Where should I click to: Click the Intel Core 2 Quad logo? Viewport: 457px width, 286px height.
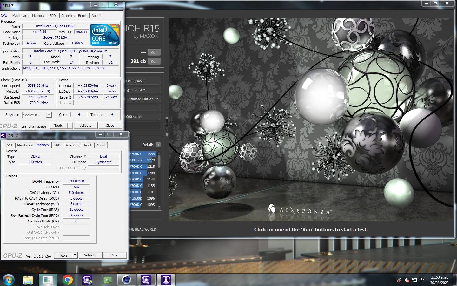(x=105, y=34)
